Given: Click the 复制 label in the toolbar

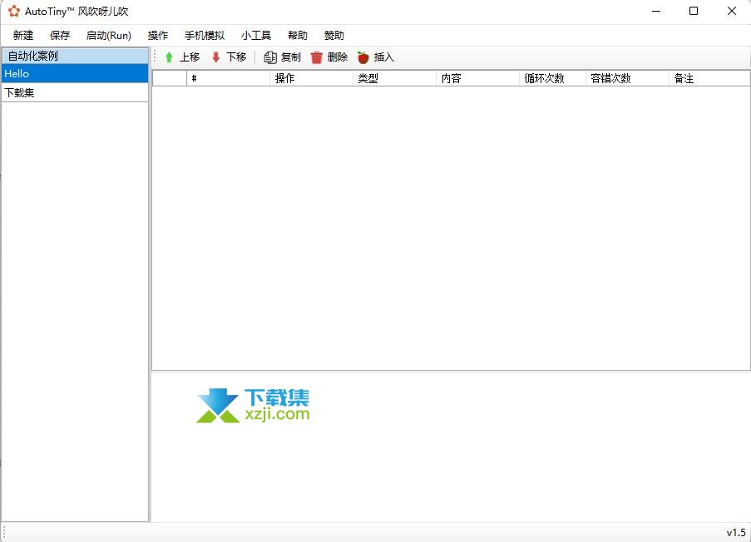Looking at the screenshot, I should (x=291, y=57).
